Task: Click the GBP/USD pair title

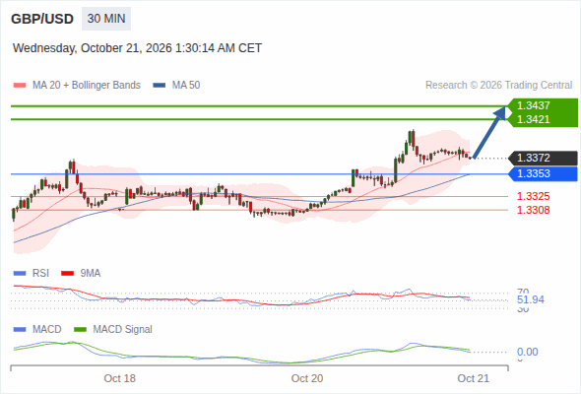Action: click(42, 19)
